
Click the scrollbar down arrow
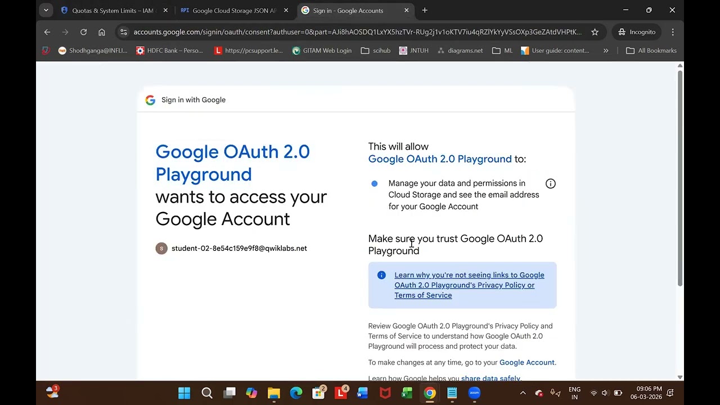680,377
